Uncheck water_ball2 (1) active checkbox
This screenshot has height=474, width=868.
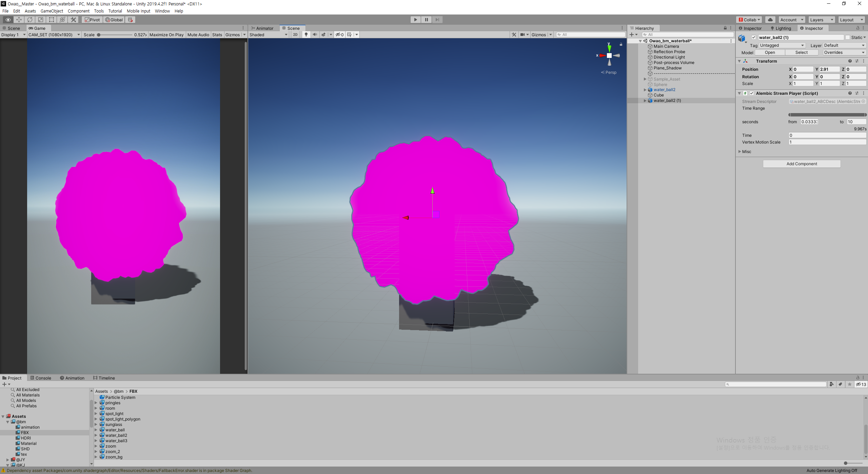coord(754,37)
